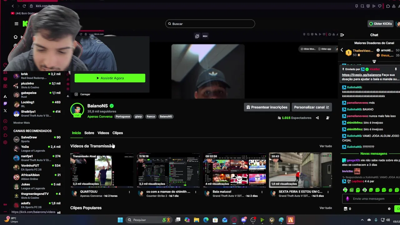Screen dimensions: 400x225
Task: Click the Windows Start button
Action: [120, 220]
